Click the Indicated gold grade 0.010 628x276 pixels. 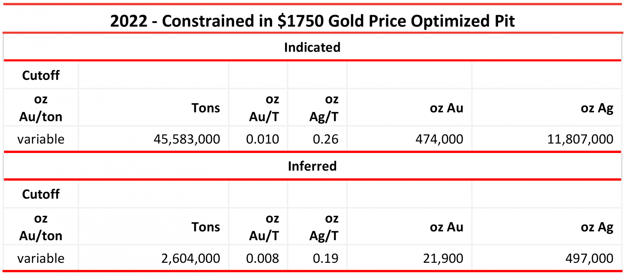[262, 139]
